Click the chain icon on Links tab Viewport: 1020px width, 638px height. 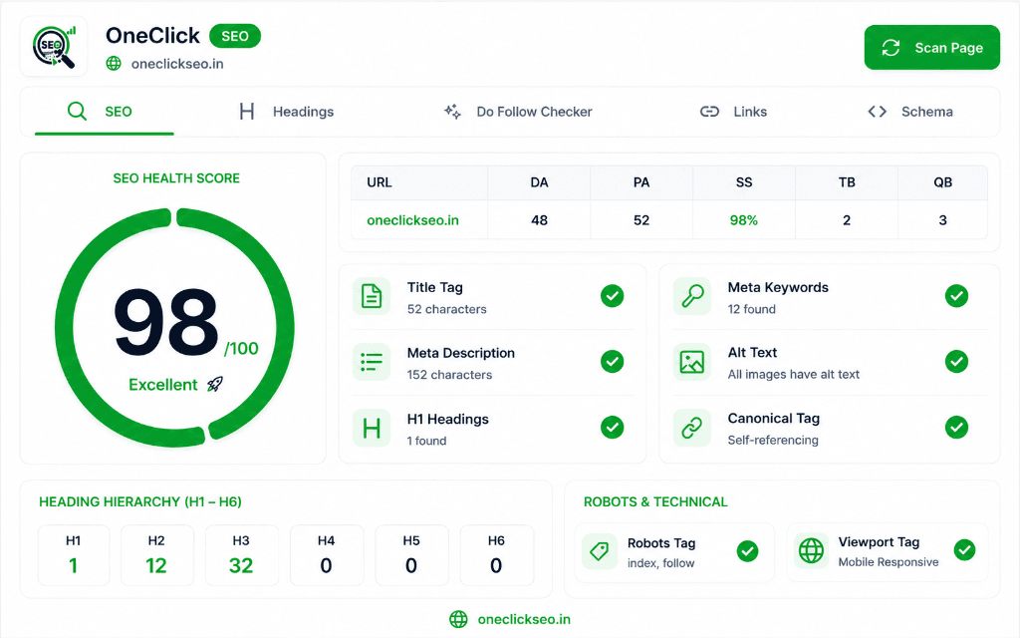click(709, 112)
